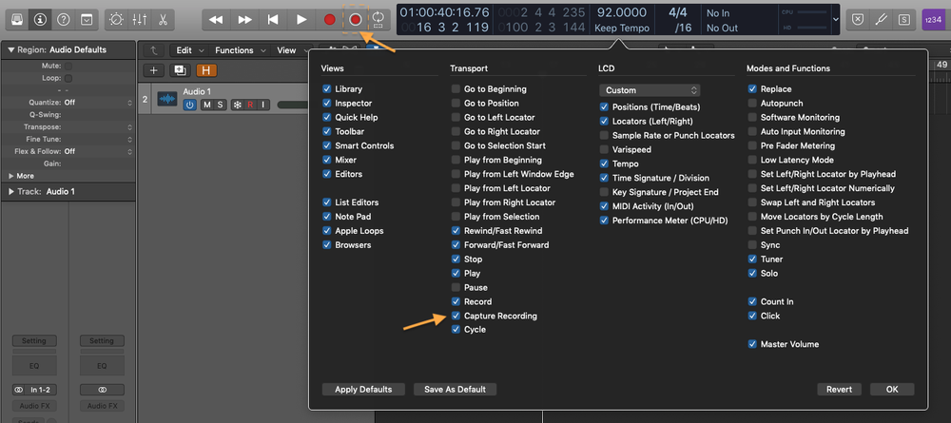Enable Key Signature / Project End checkbox
The width and height of the screenshot is (951, 423).
point(604,192)
